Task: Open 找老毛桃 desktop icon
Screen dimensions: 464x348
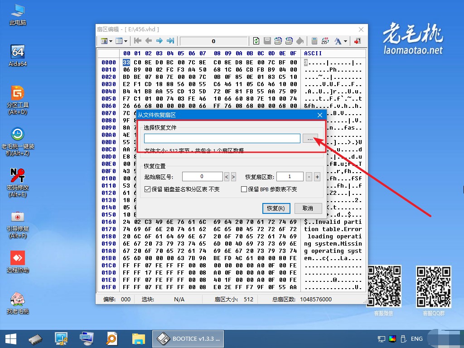Action: coord(18,303)
